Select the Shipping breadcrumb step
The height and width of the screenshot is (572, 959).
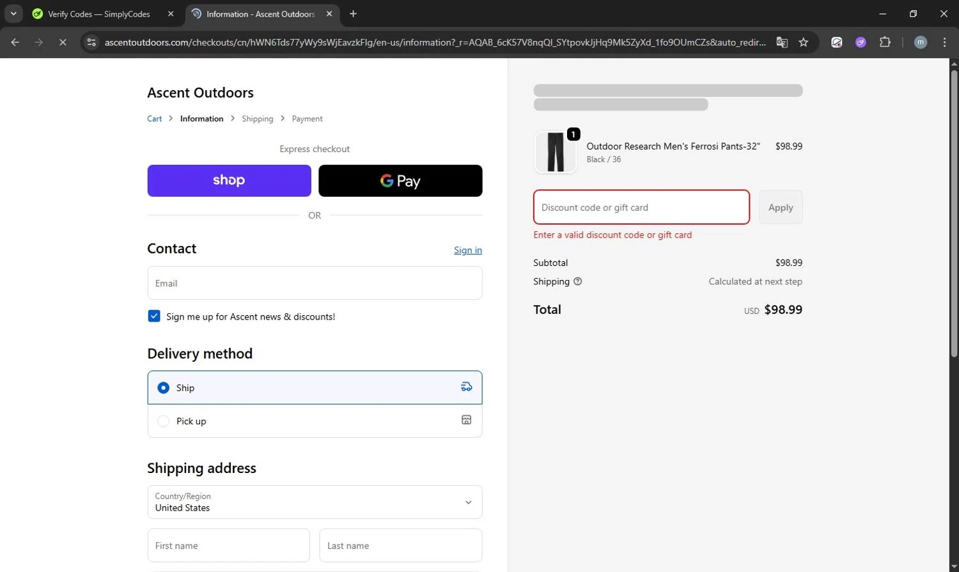tap(257, 119)
